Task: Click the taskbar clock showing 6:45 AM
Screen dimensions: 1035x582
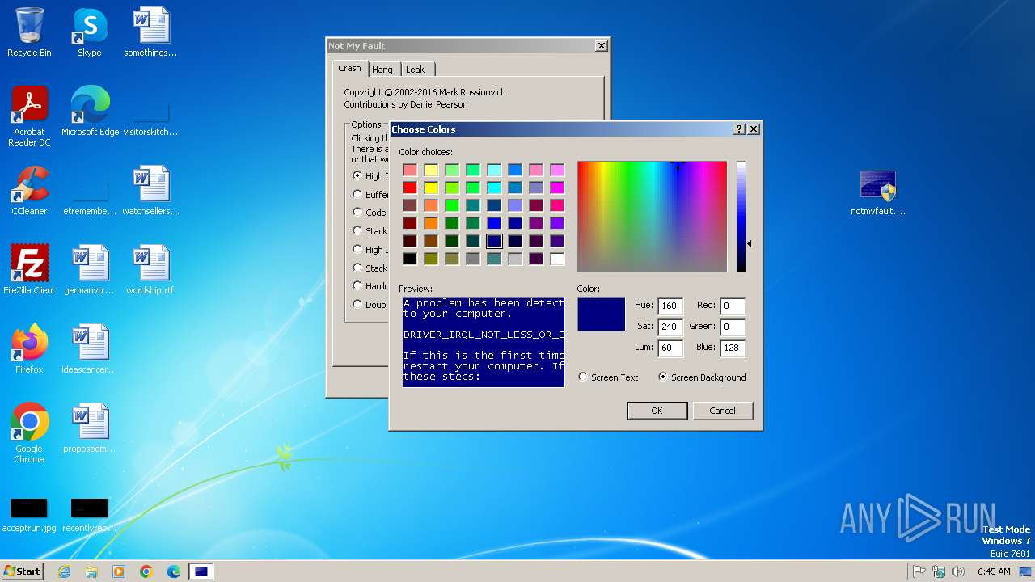Action: point(994,571)
